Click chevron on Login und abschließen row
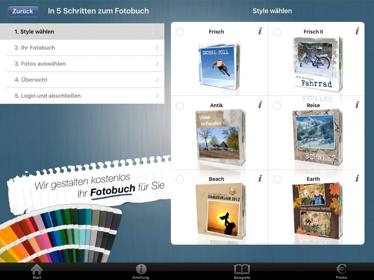The height and width of the screenshot is (280, 374). pos(157,96)
